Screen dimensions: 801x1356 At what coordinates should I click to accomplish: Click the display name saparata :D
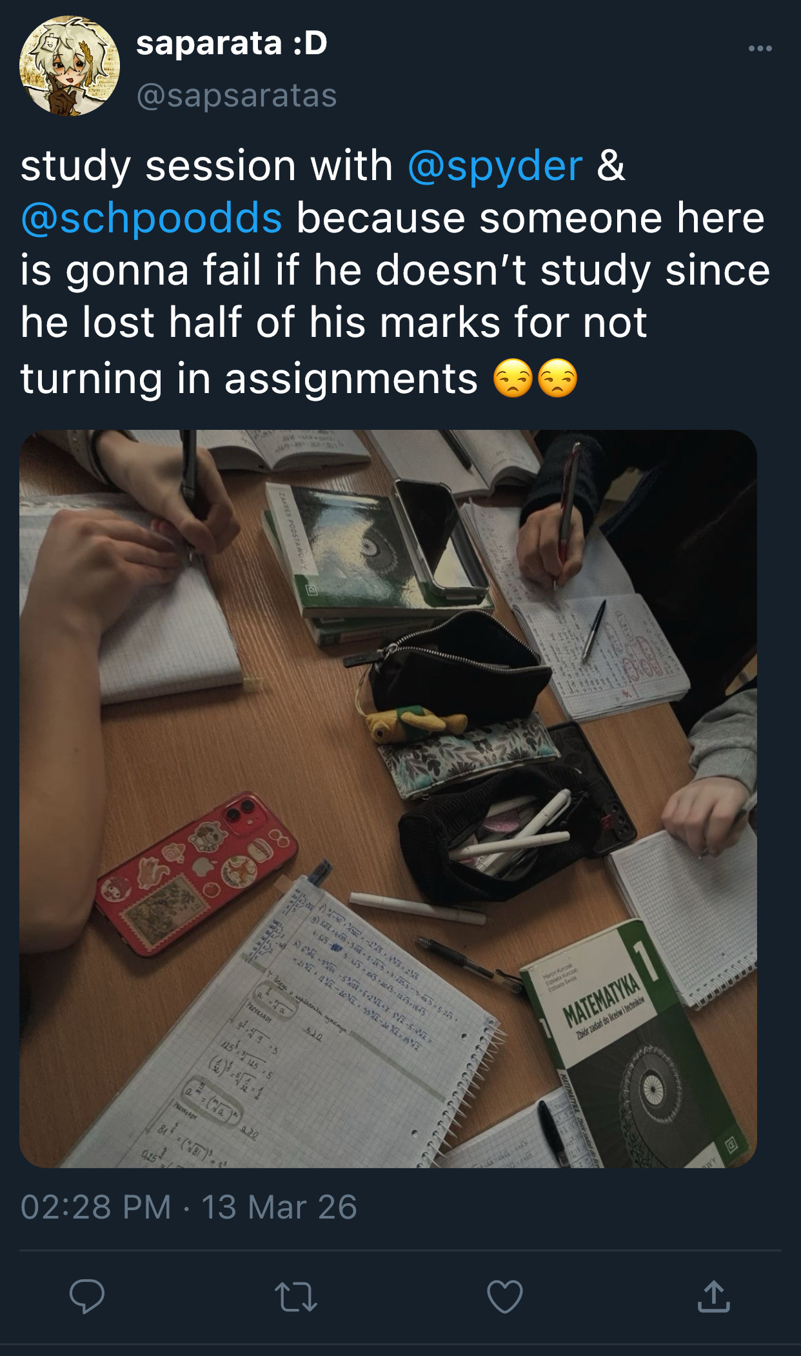(x=232, y=44)
